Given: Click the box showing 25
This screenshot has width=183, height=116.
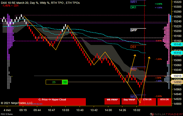Looking at the screenshot, I should click(x=54, y=82).
